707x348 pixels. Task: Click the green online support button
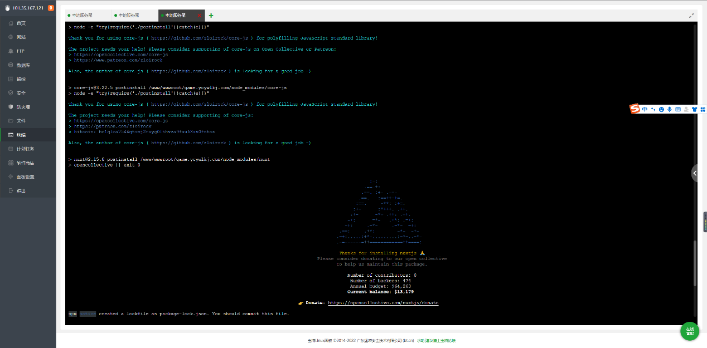point(690,331)
